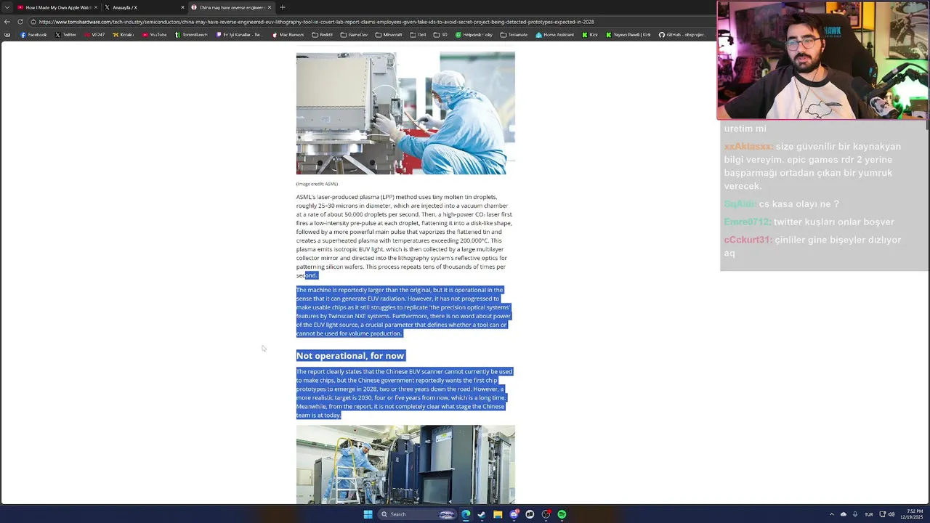Open the GitHub obsproject bookmark
The height and width of the screenshot is (523, 930).
click(682, 35)
